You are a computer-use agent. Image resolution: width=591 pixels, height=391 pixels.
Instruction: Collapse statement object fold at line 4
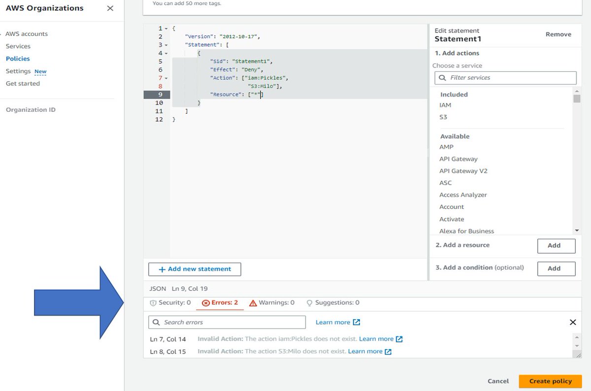click(166, 53)
